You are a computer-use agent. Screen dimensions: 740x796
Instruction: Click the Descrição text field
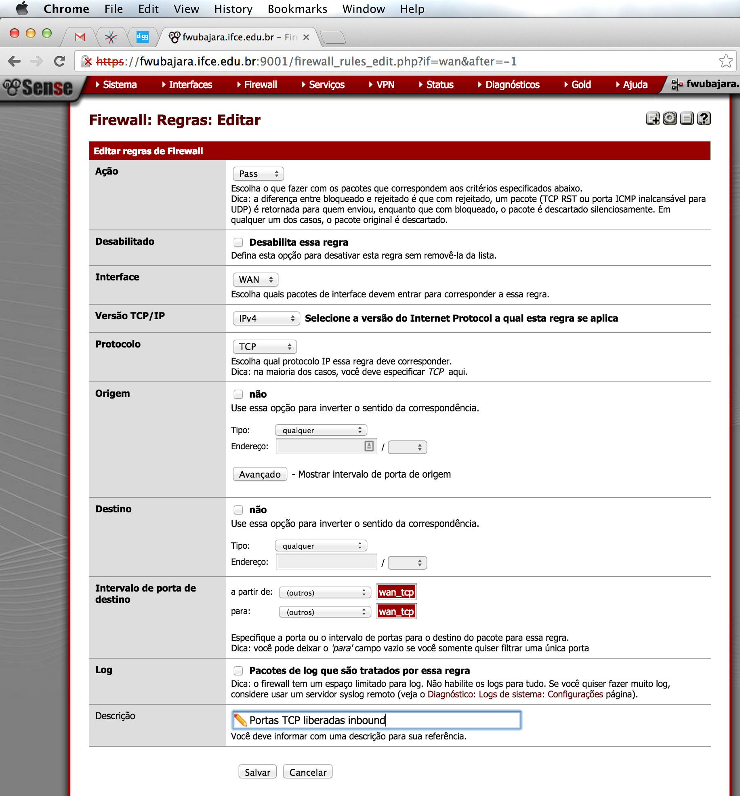click(376, 720)
